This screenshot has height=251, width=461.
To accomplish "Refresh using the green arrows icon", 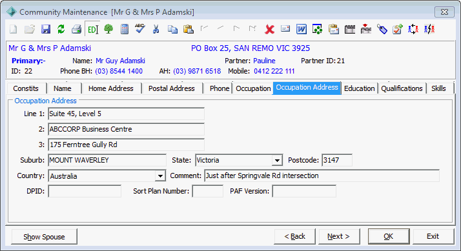I will click(x=61, y=29).
